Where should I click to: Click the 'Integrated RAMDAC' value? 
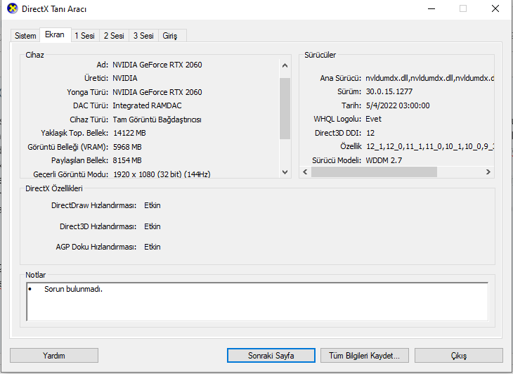click(147, 105)
